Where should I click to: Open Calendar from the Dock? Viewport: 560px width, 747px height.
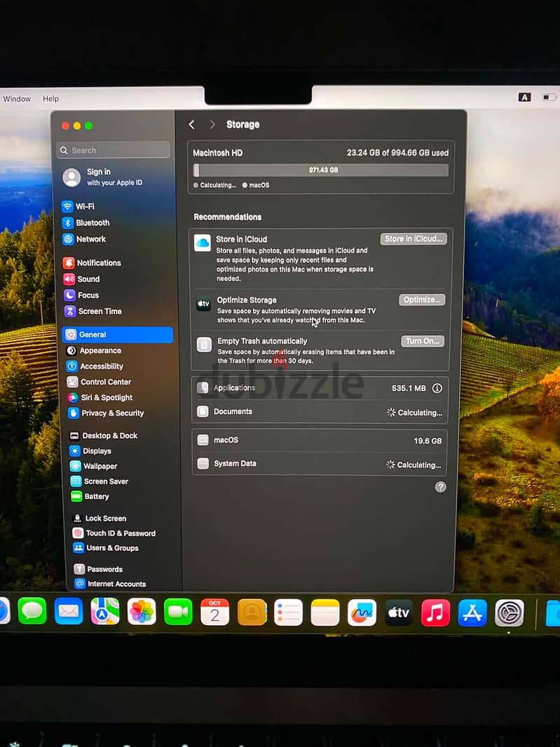tap(214, 612)
